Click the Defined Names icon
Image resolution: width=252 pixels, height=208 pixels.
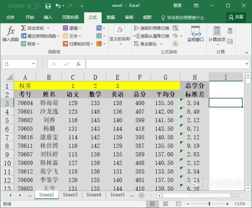[x=119, y=30]
